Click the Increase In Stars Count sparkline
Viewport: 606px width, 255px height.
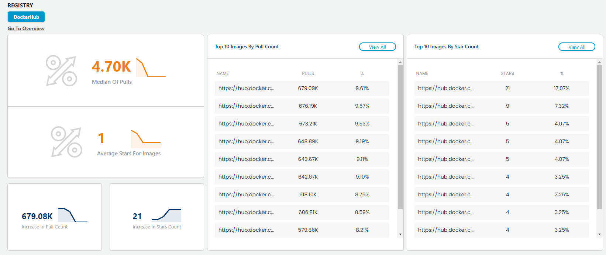[x=166, y=215]
